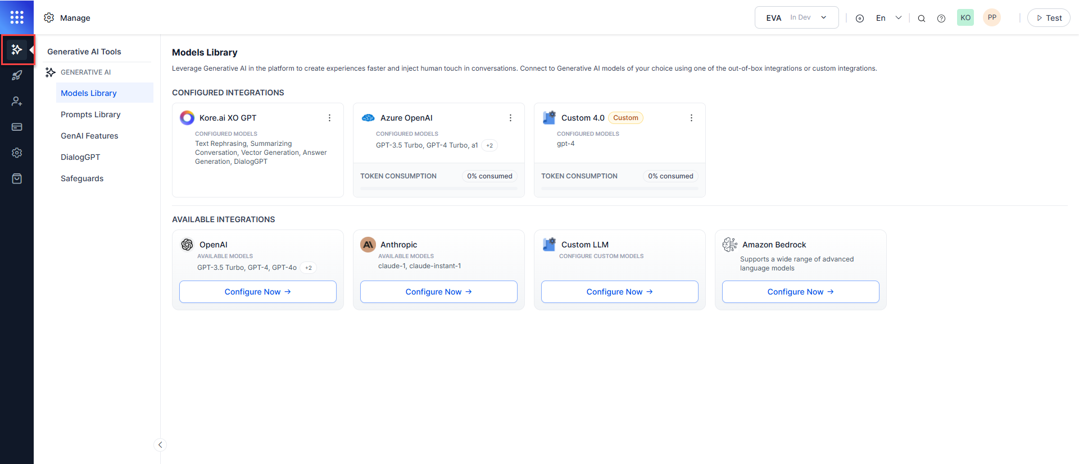Click Configure Now for Anthropic

coord(438,292)
